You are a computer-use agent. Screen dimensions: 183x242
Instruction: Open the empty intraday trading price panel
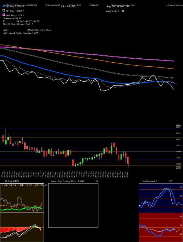pyautogui.click(x=73, y=205)
